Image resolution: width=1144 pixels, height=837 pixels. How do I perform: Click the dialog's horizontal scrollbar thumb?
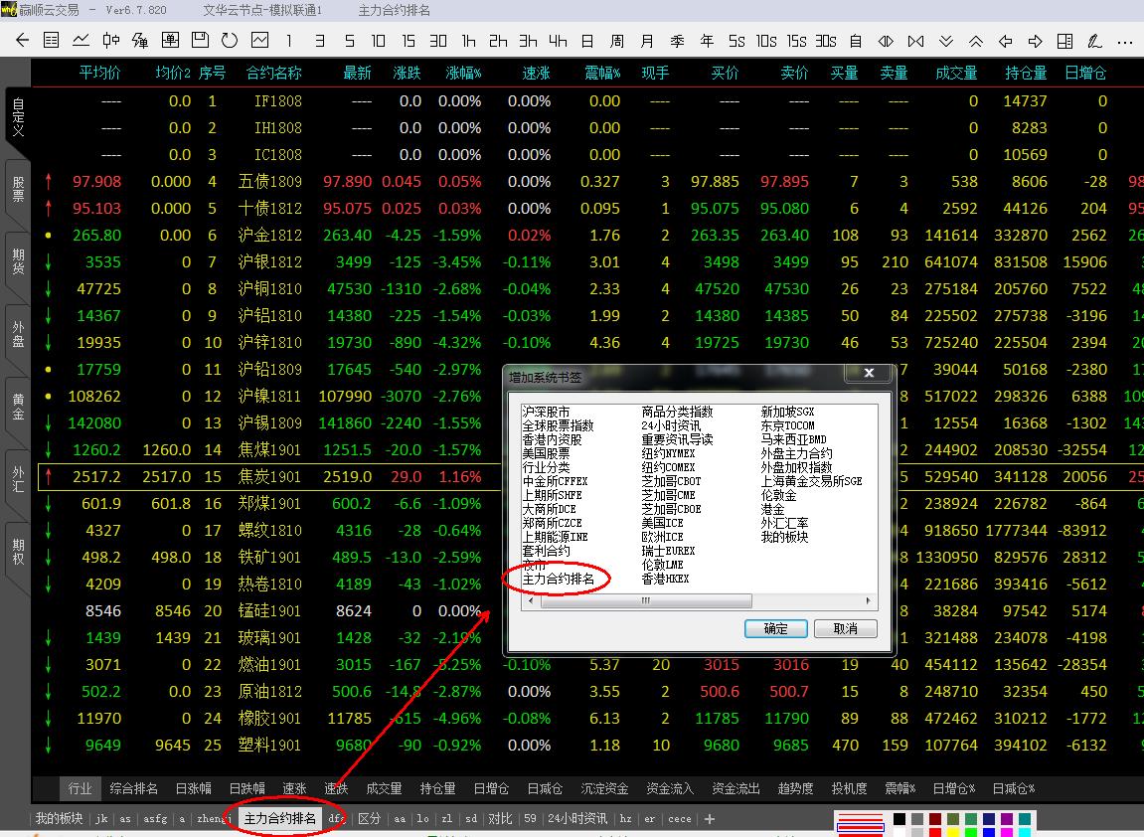pyautogui.click(x=646, y=601)
